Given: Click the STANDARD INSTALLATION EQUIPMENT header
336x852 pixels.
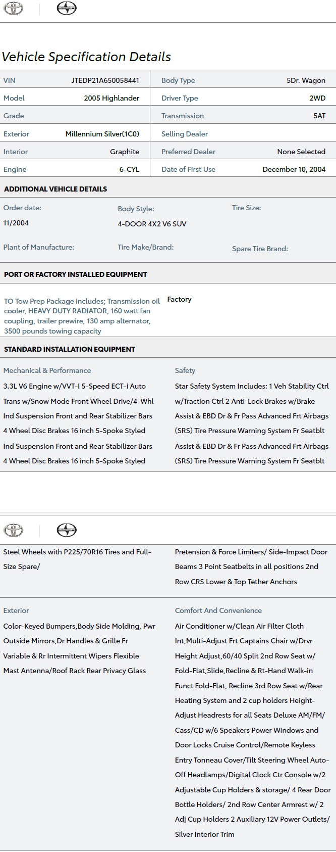Looking at the screenshot, I should pos(70,349).
